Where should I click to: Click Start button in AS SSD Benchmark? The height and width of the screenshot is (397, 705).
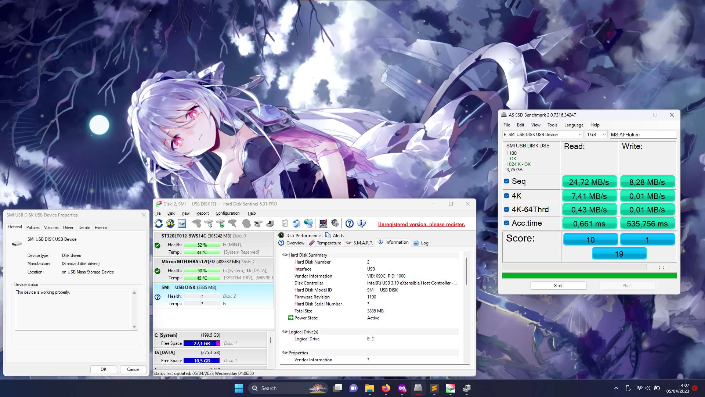558,286
